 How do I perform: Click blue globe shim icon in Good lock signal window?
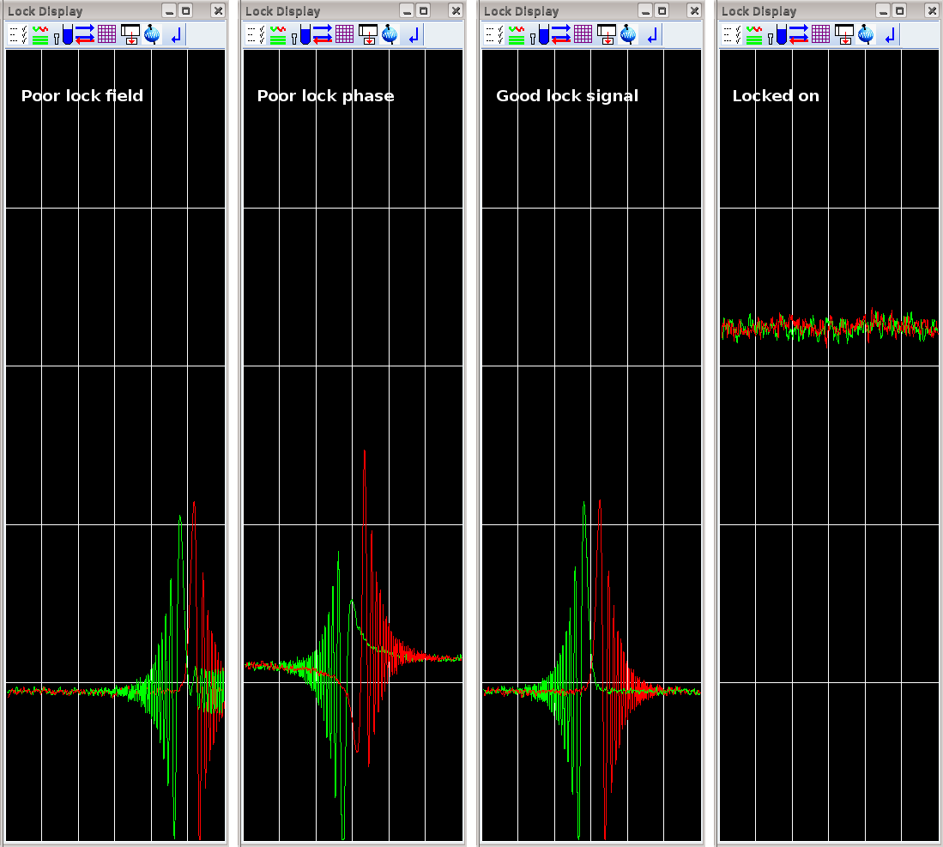click(628, 35)
